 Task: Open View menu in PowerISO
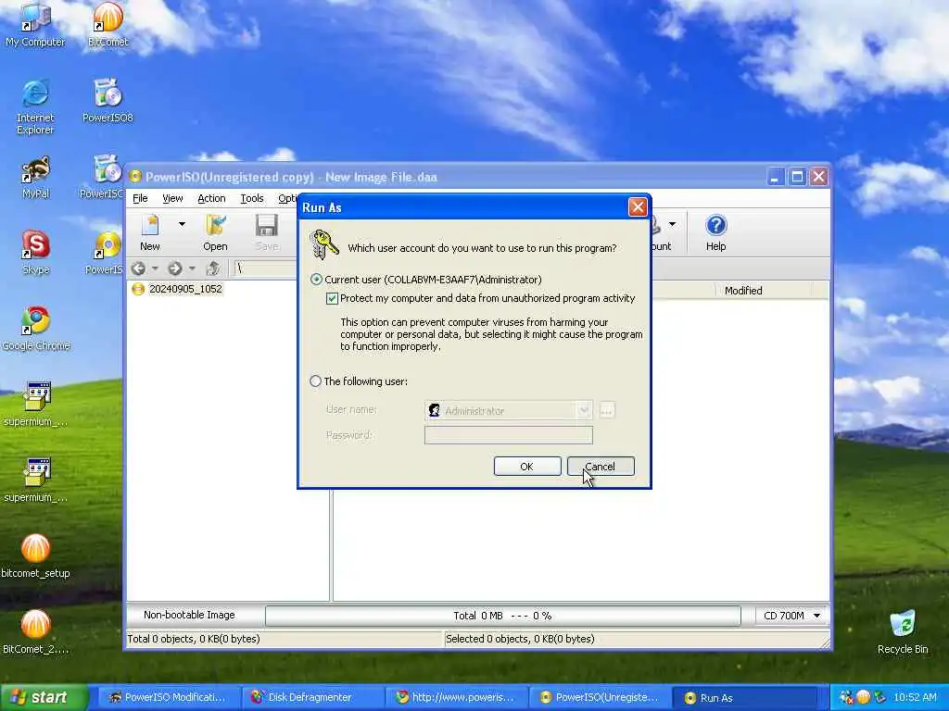[x=172, y=198]
